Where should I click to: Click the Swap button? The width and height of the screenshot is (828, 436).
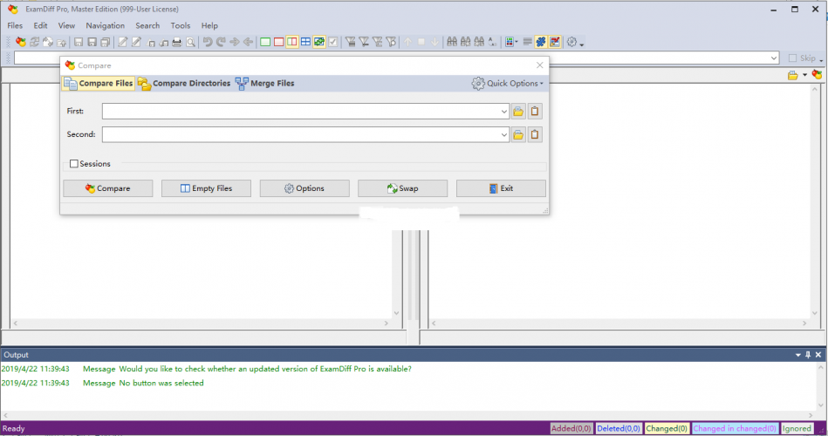point(402,188)
